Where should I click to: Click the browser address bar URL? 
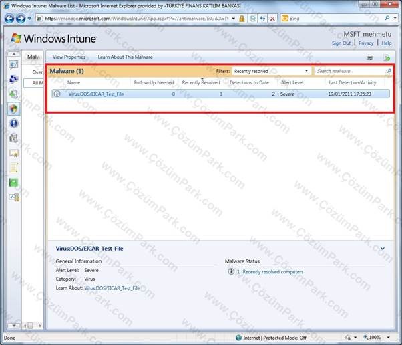pos(137,19)
